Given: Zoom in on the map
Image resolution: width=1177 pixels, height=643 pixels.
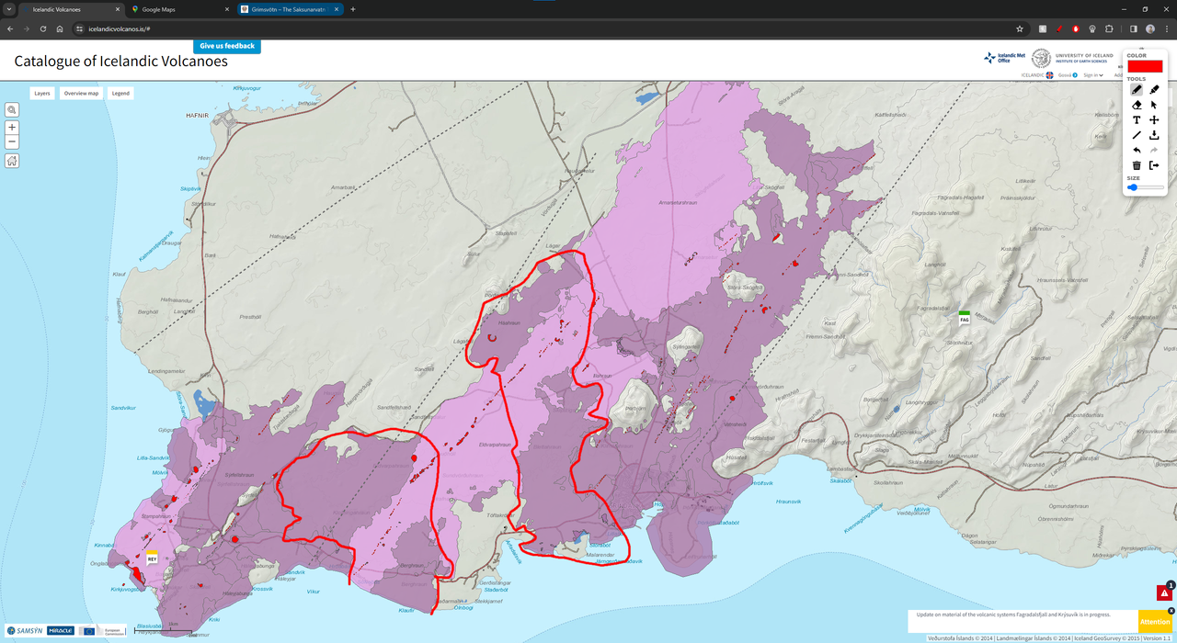Looking at the screenshot, I should [12, 128].
